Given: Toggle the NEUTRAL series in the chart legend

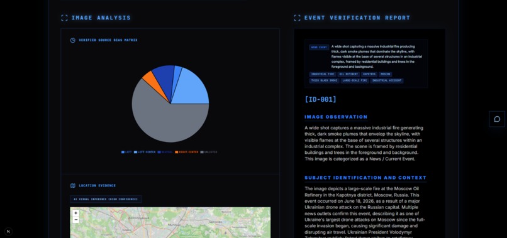Looking at the screenshot, I should (165, 152).
